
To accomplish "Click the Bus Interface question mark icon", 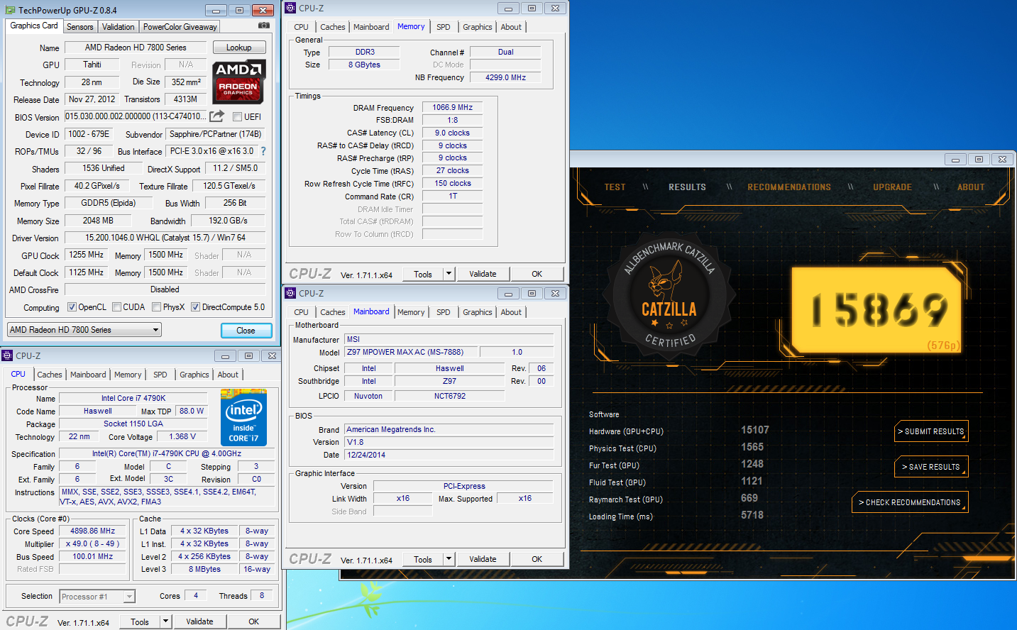I will 263,151.
